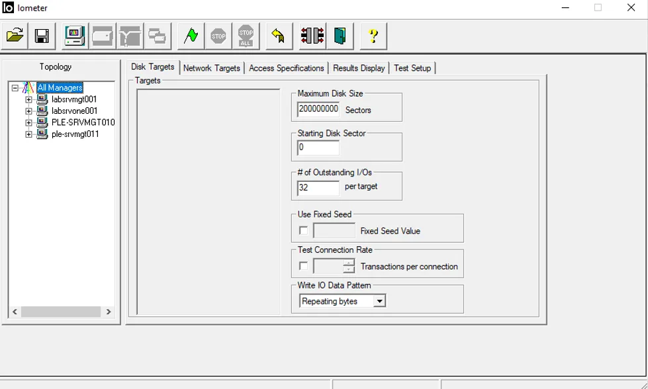Screen dimensions: 648x389
Task: Select the PLE-SRVMGT010 manager
Action: 83,122
